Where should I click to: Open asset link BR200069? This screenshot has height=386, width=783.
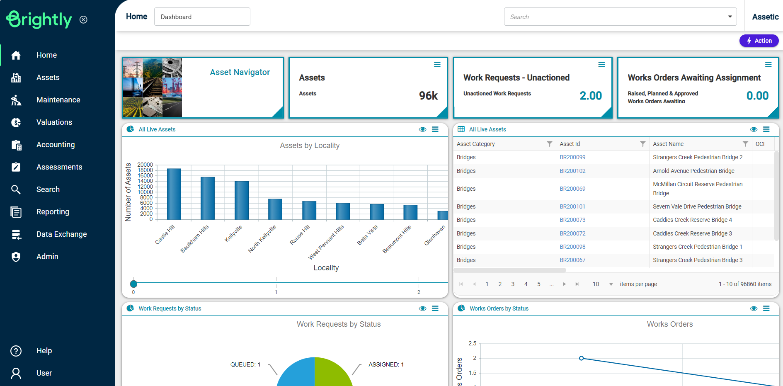pyautogui.click(x=572, y=189)
